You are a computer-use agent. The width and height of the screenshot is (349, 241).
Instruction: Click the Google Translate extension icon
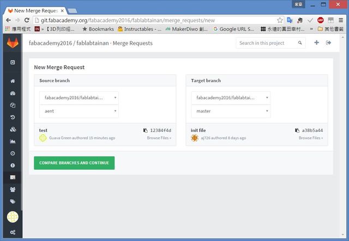click(x=290, y=20)
